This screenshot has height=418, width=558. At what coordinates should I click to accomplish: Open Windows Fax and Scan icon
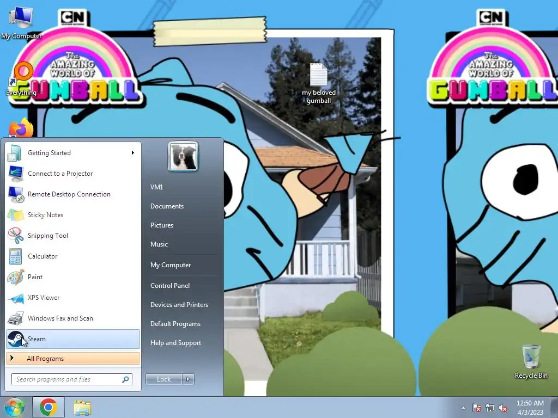[15, 318]
